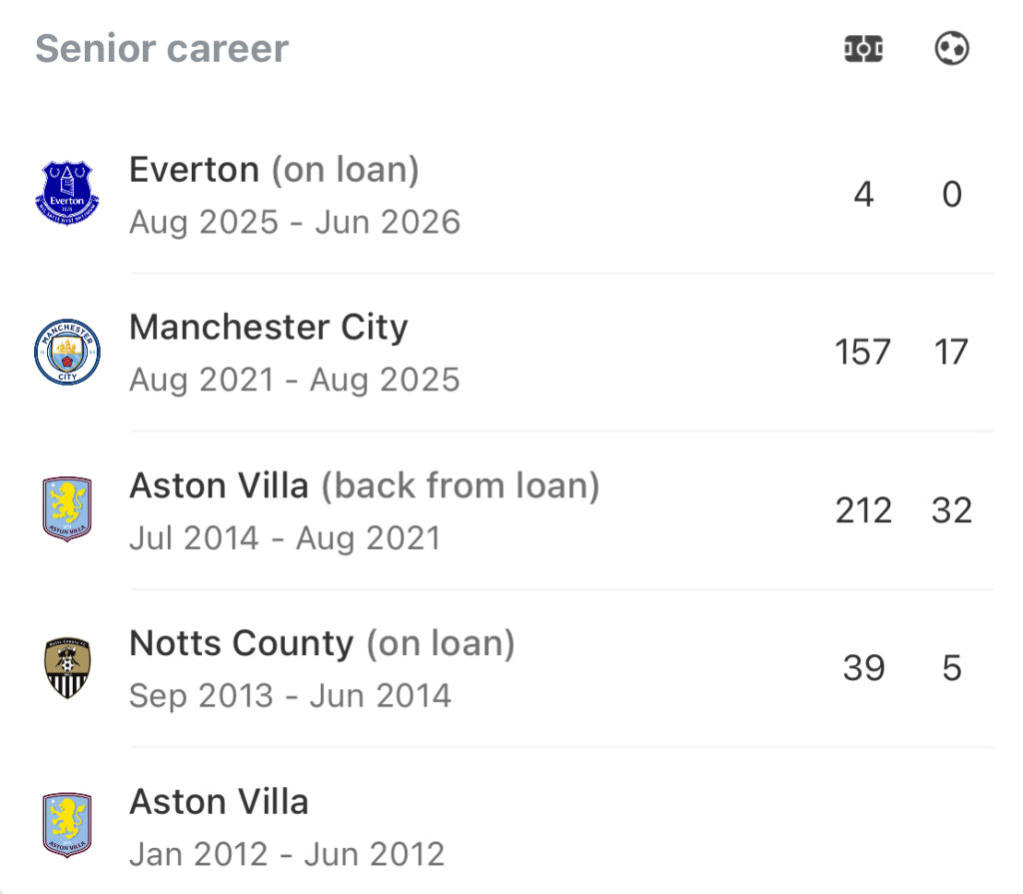
Task: Click Notts County's 39 appearances figure
Action: (863, 668)
